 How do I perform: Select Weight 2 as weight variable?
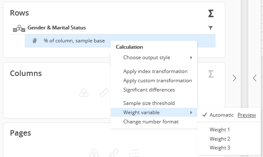click(x=220, y=139)
